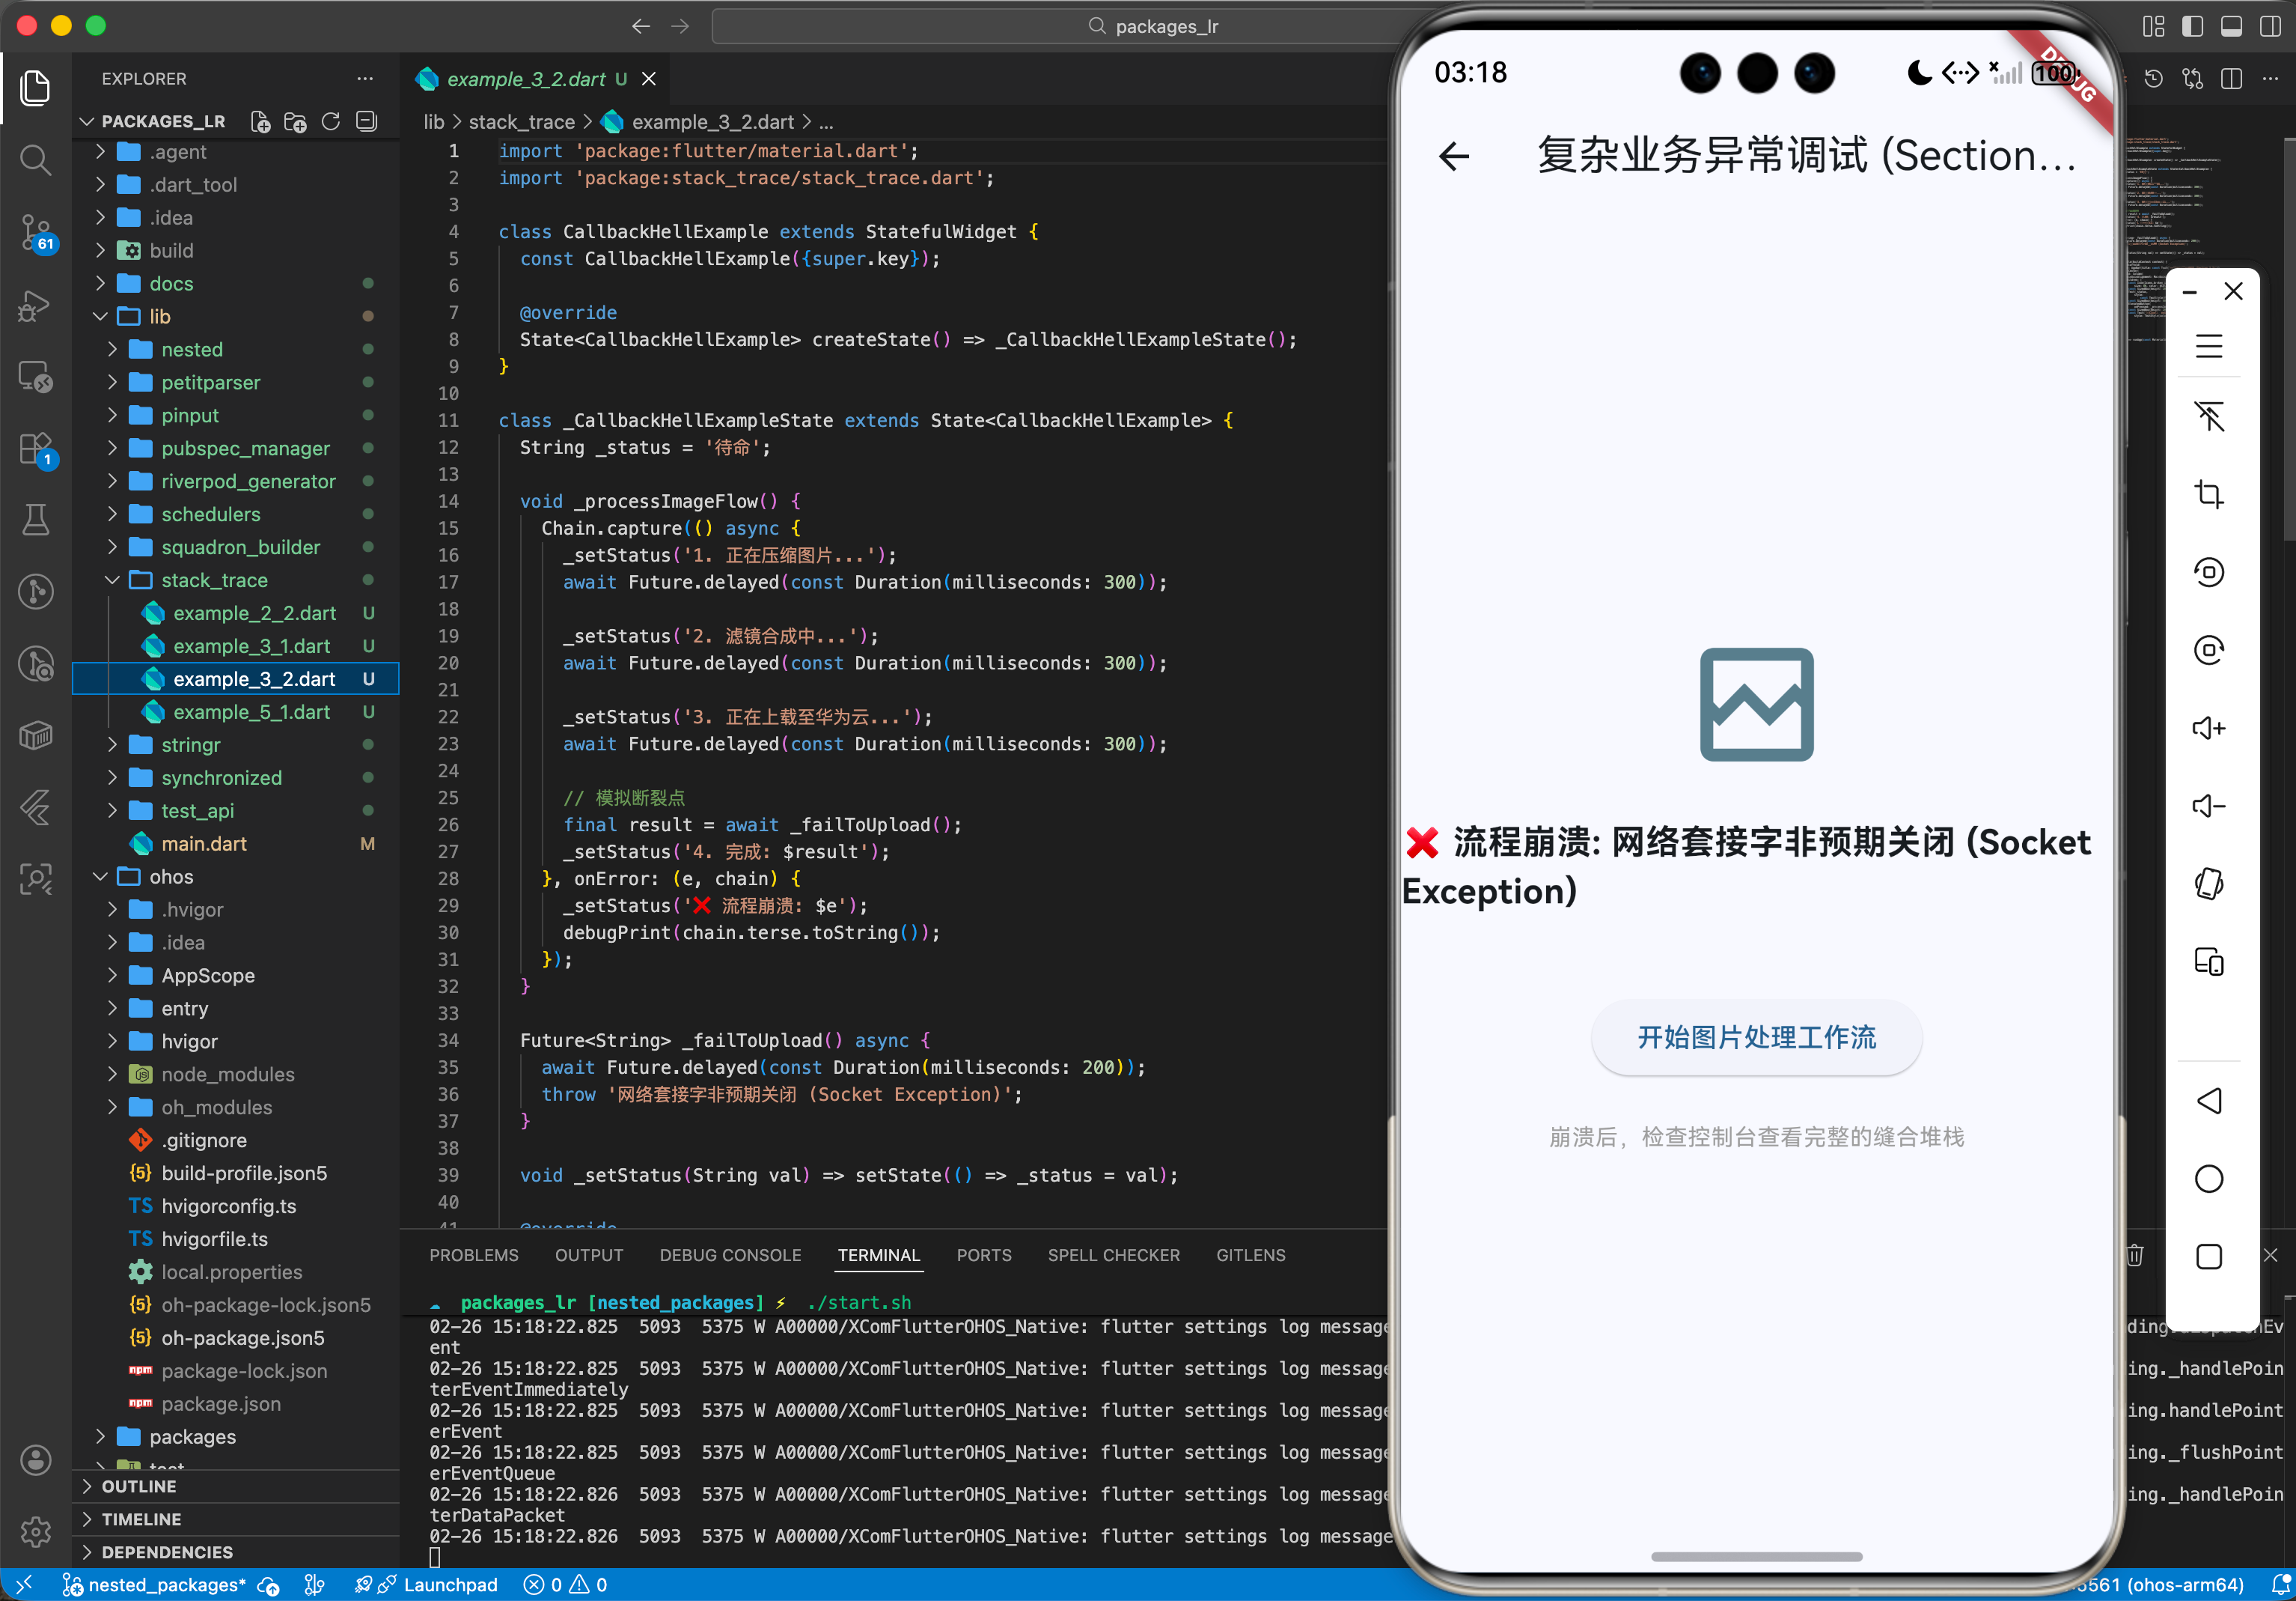Image resolution: width=2296 pixels, height=1601 pixels.
Task: Open Source Control view with 61 badge
Action: point(36,233)
